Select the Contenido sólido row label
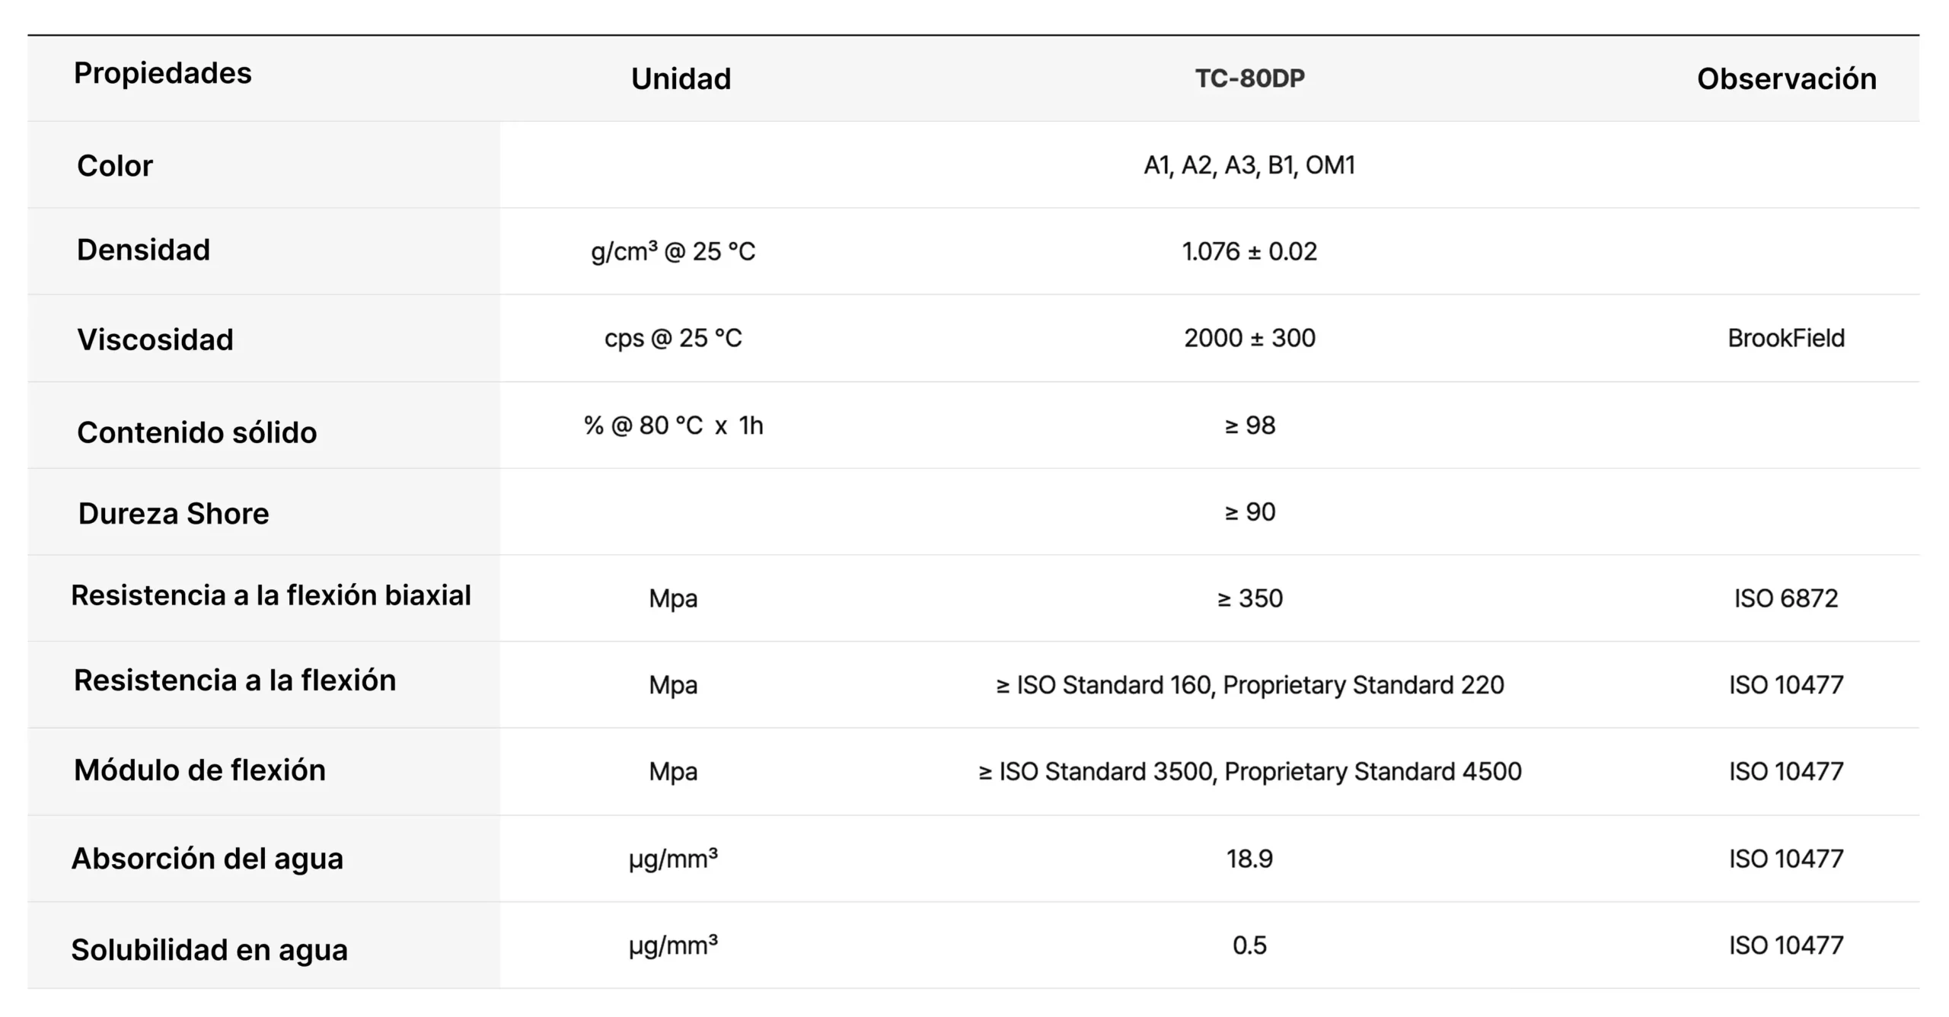The width and height of the screenshot is (1949, 1017). 196,432
